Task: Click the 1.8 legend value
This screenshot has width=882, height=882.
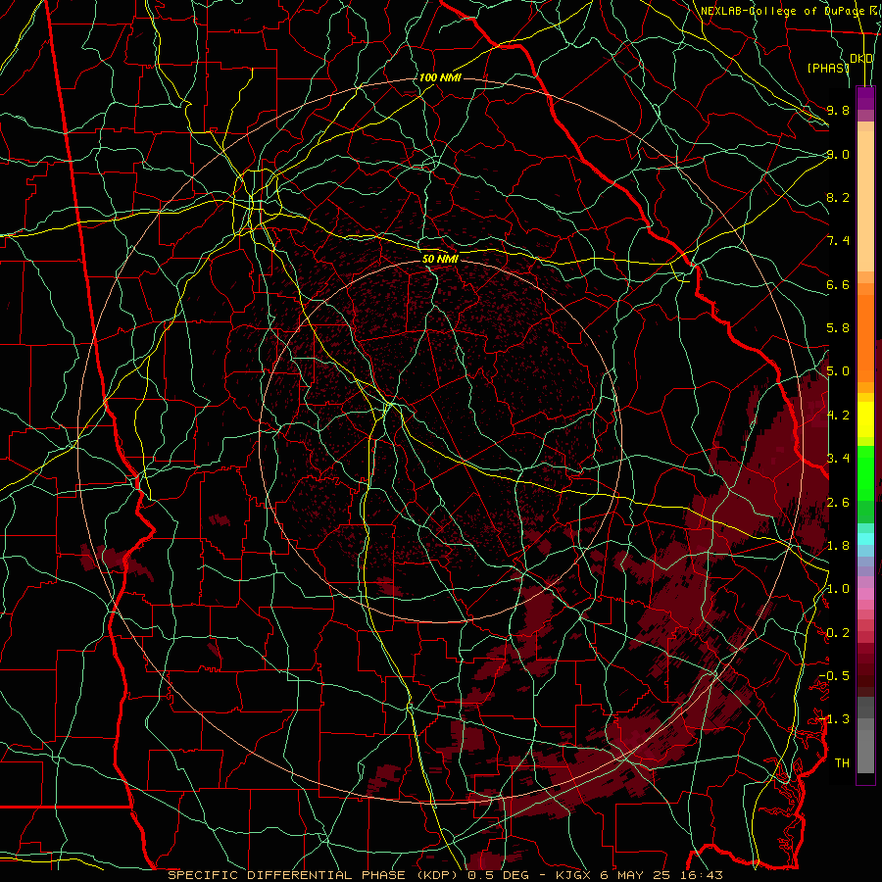Action: pos(838,546)
